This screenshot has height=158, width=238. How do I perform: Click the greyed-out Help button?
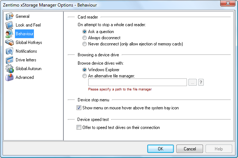tap(219, 149)
